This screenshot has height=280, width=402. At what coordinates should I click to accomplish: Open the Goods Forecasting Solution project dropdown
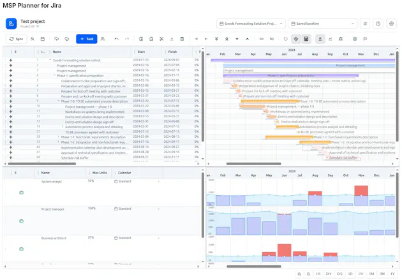pyautogui.click(x=251, y=24)
